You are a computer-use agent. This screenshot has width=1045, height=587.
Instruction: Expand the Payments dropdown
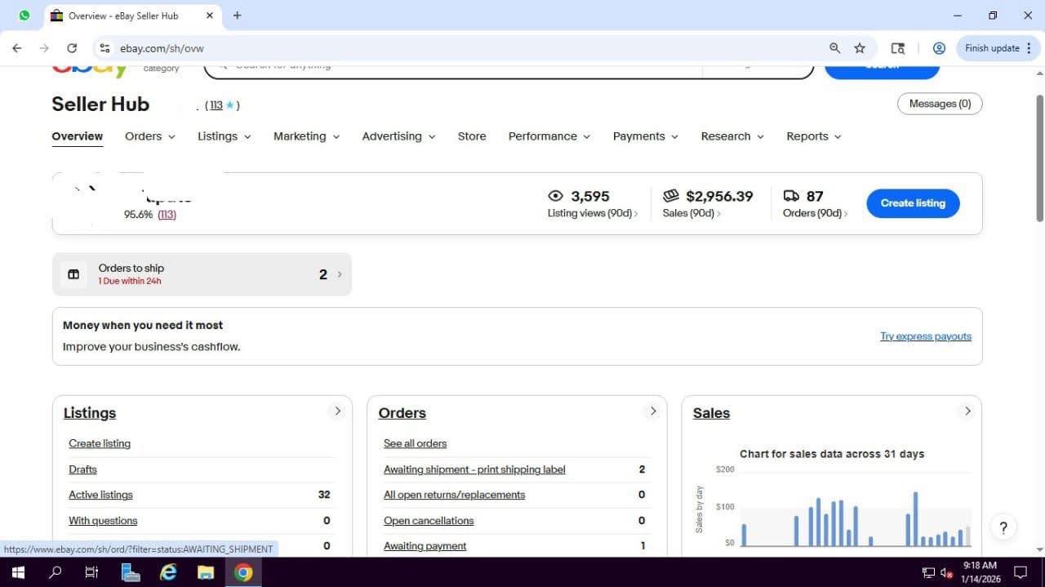coord(644,136)
